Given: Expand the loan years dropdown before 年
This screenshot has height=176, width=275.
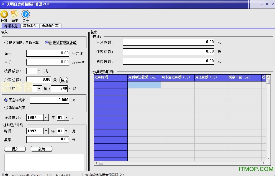Looking at the screenshot, I should (x=39, y=89).
